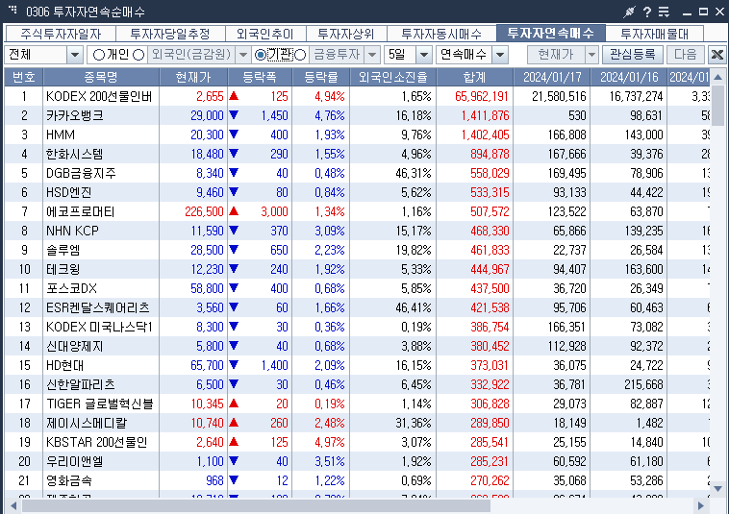The height and width of the screenshot is (514, 729).
Task: Click the vertical scrollbar thumb
Action: pyautogui.click(x=717, y=105)
